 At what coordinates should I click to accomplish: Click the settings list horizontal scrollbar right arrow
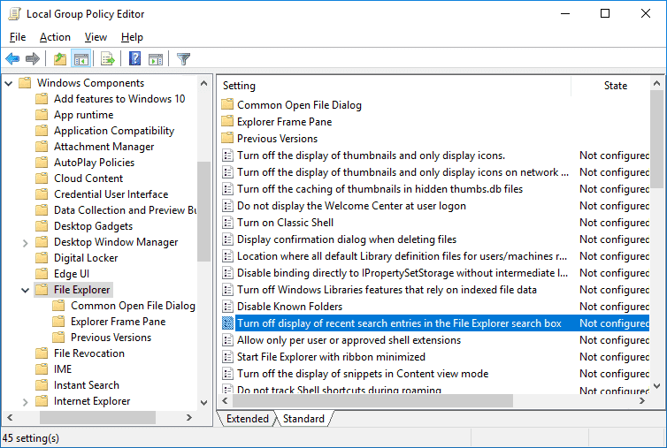(x=642, y=401)
